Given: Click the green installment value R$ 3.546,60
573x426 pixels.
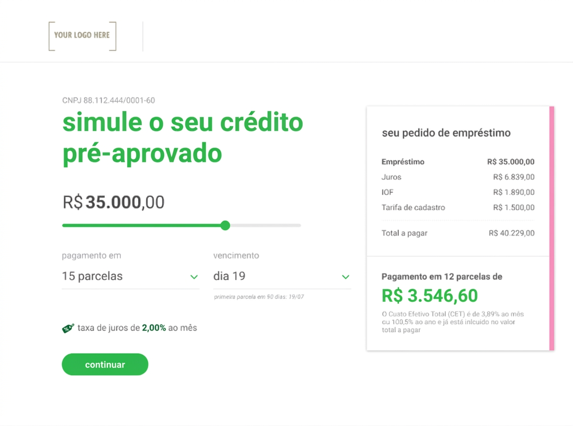Looking at the screenshot, I should (x=429, y=295).
